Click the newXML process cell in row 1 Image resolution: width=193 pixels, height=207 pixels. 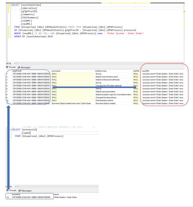[x=163, y=74]
